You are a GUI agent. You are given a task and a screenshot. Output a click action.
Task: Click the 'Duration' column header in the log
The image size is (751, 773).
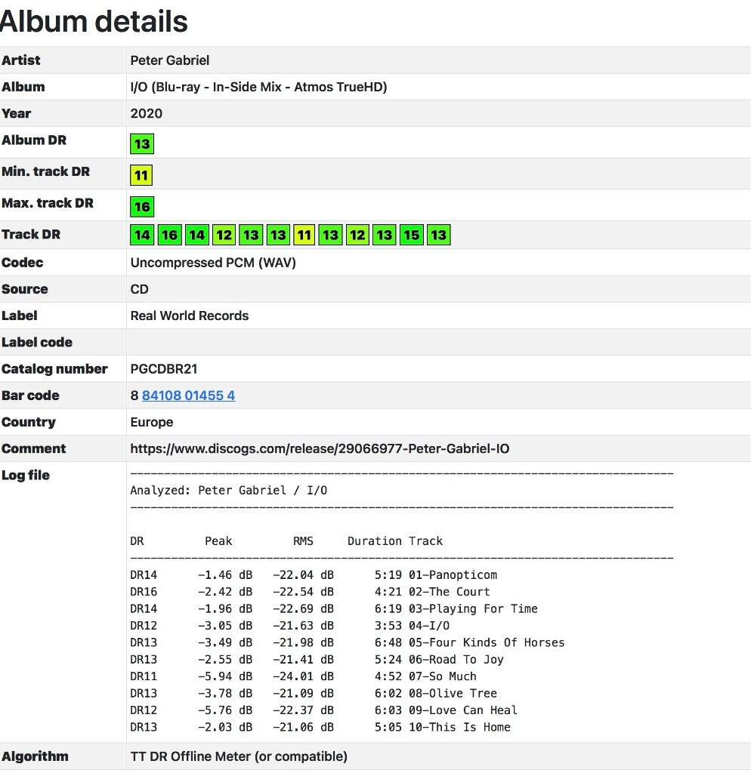click(x=375, y=540)
